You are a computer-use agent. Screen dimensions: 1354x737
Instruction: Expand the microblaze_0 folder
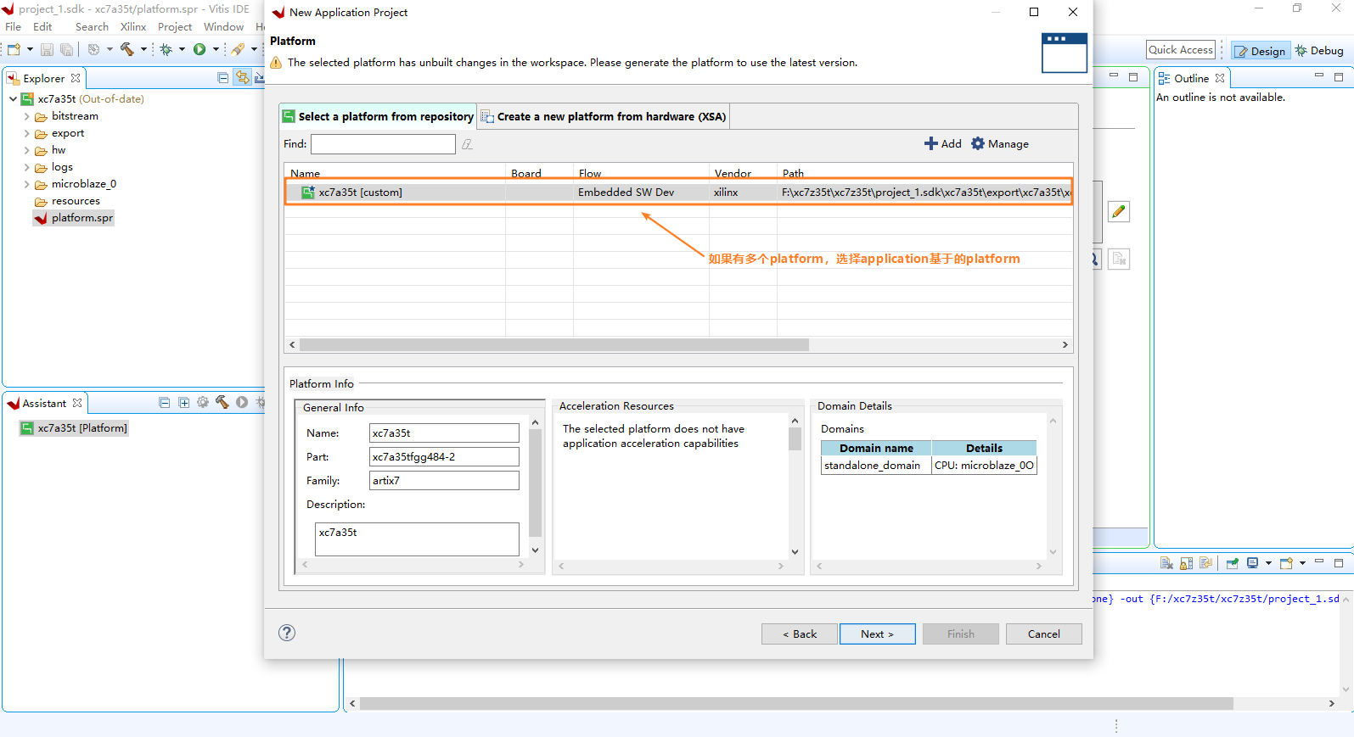tap(26, 184)
